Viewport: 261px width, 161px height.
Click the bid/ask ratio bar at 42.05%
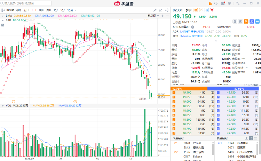[x=190, y=88]
